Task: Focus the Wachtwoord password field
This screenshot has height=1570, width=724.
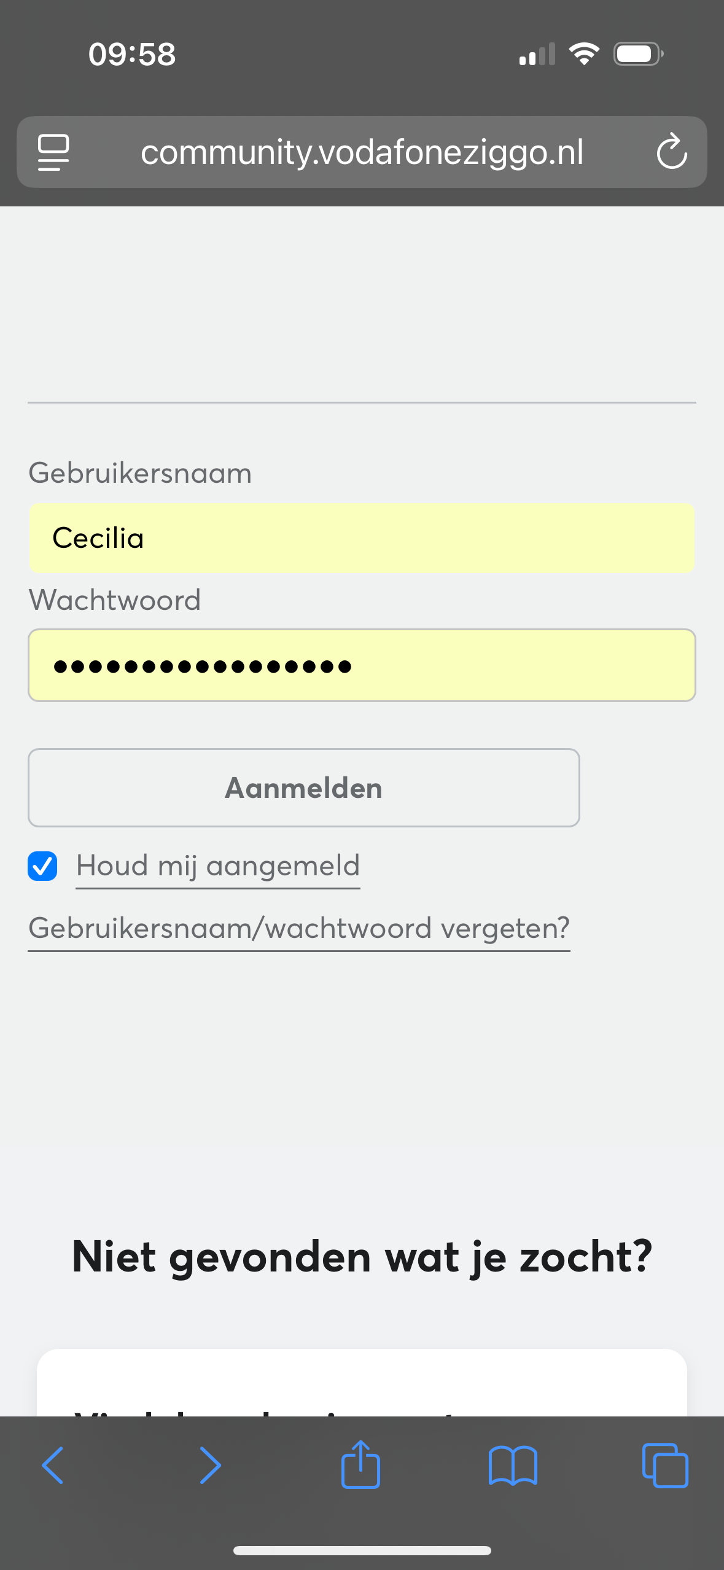Action: point(362,665)
